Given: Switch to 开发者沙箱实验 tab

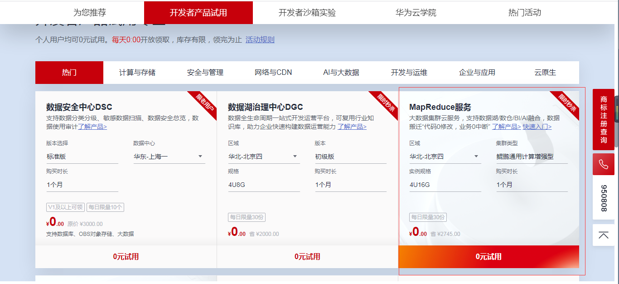Looking at the screenshot, I should [x=307, y=13].
